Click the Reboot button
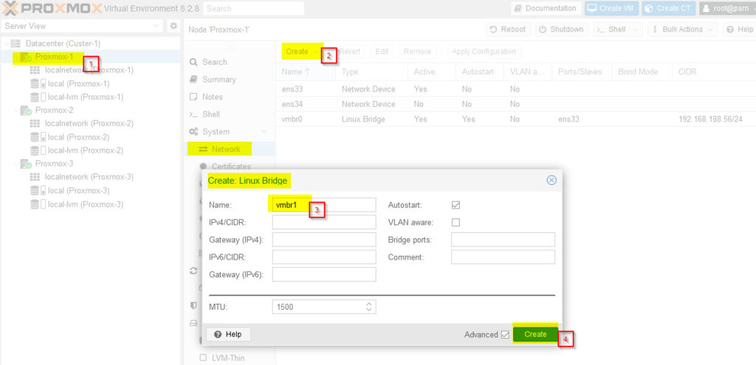This screenshot has height=365, width=756. pyautogui.click(x=508, y=29)
